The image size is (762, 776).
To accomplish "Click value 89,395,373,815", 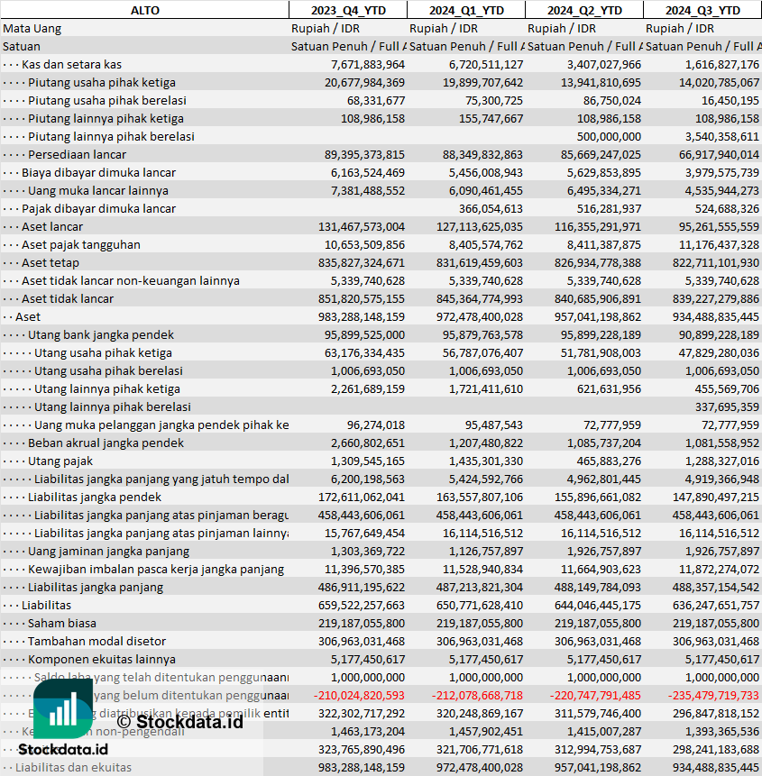I will tap(364, 154).
